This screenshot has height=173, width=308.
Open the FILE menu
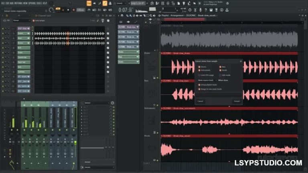tap(3, 3)
